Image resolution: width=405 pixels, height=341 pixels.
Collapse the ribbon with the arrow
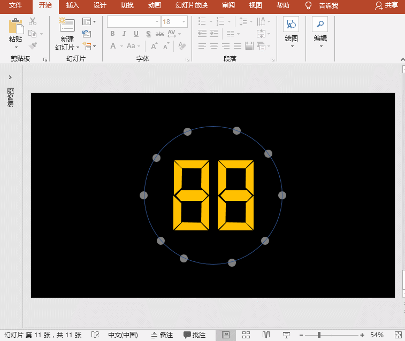click(402, 59)
